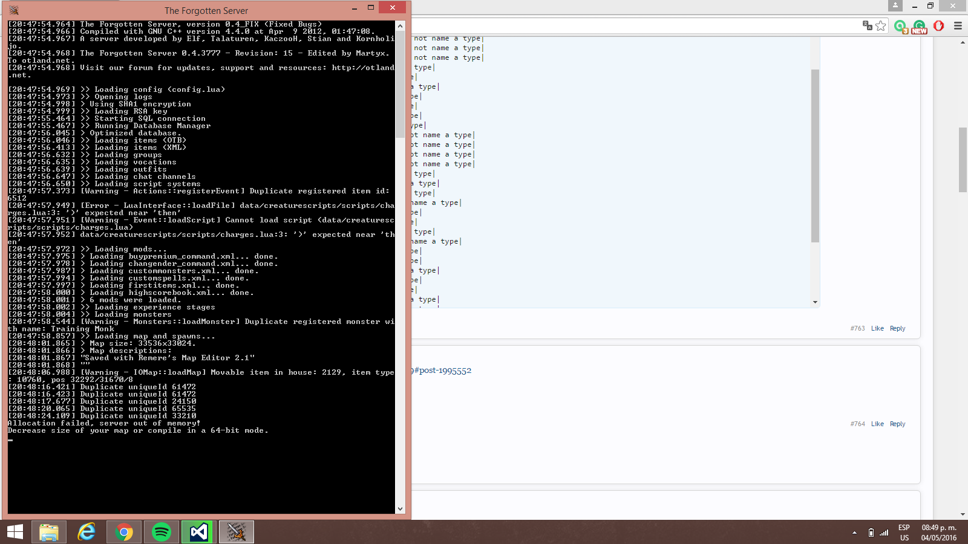The width and height of the screenshot is (968, 544).
Task: Click The Forgotten Server window title bar
Action: pyautogui.click(x=206, y=10)
